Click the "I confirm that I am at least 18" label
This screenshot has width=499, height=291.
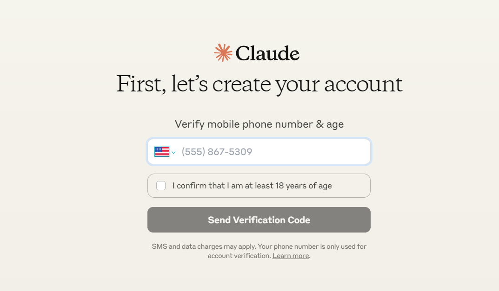click(252, 186)
